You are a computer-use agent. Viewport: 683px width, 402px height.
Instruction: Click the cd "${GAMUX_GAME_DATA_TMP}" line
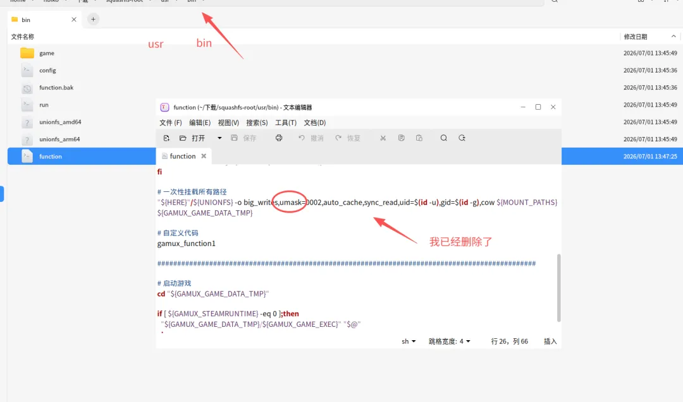213,294
